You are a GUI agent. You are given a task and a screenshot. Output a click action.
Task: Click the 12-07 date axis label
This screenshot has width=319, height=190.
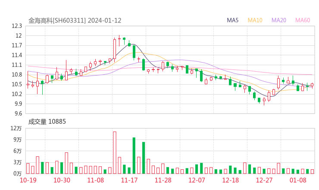click(197, 180)
